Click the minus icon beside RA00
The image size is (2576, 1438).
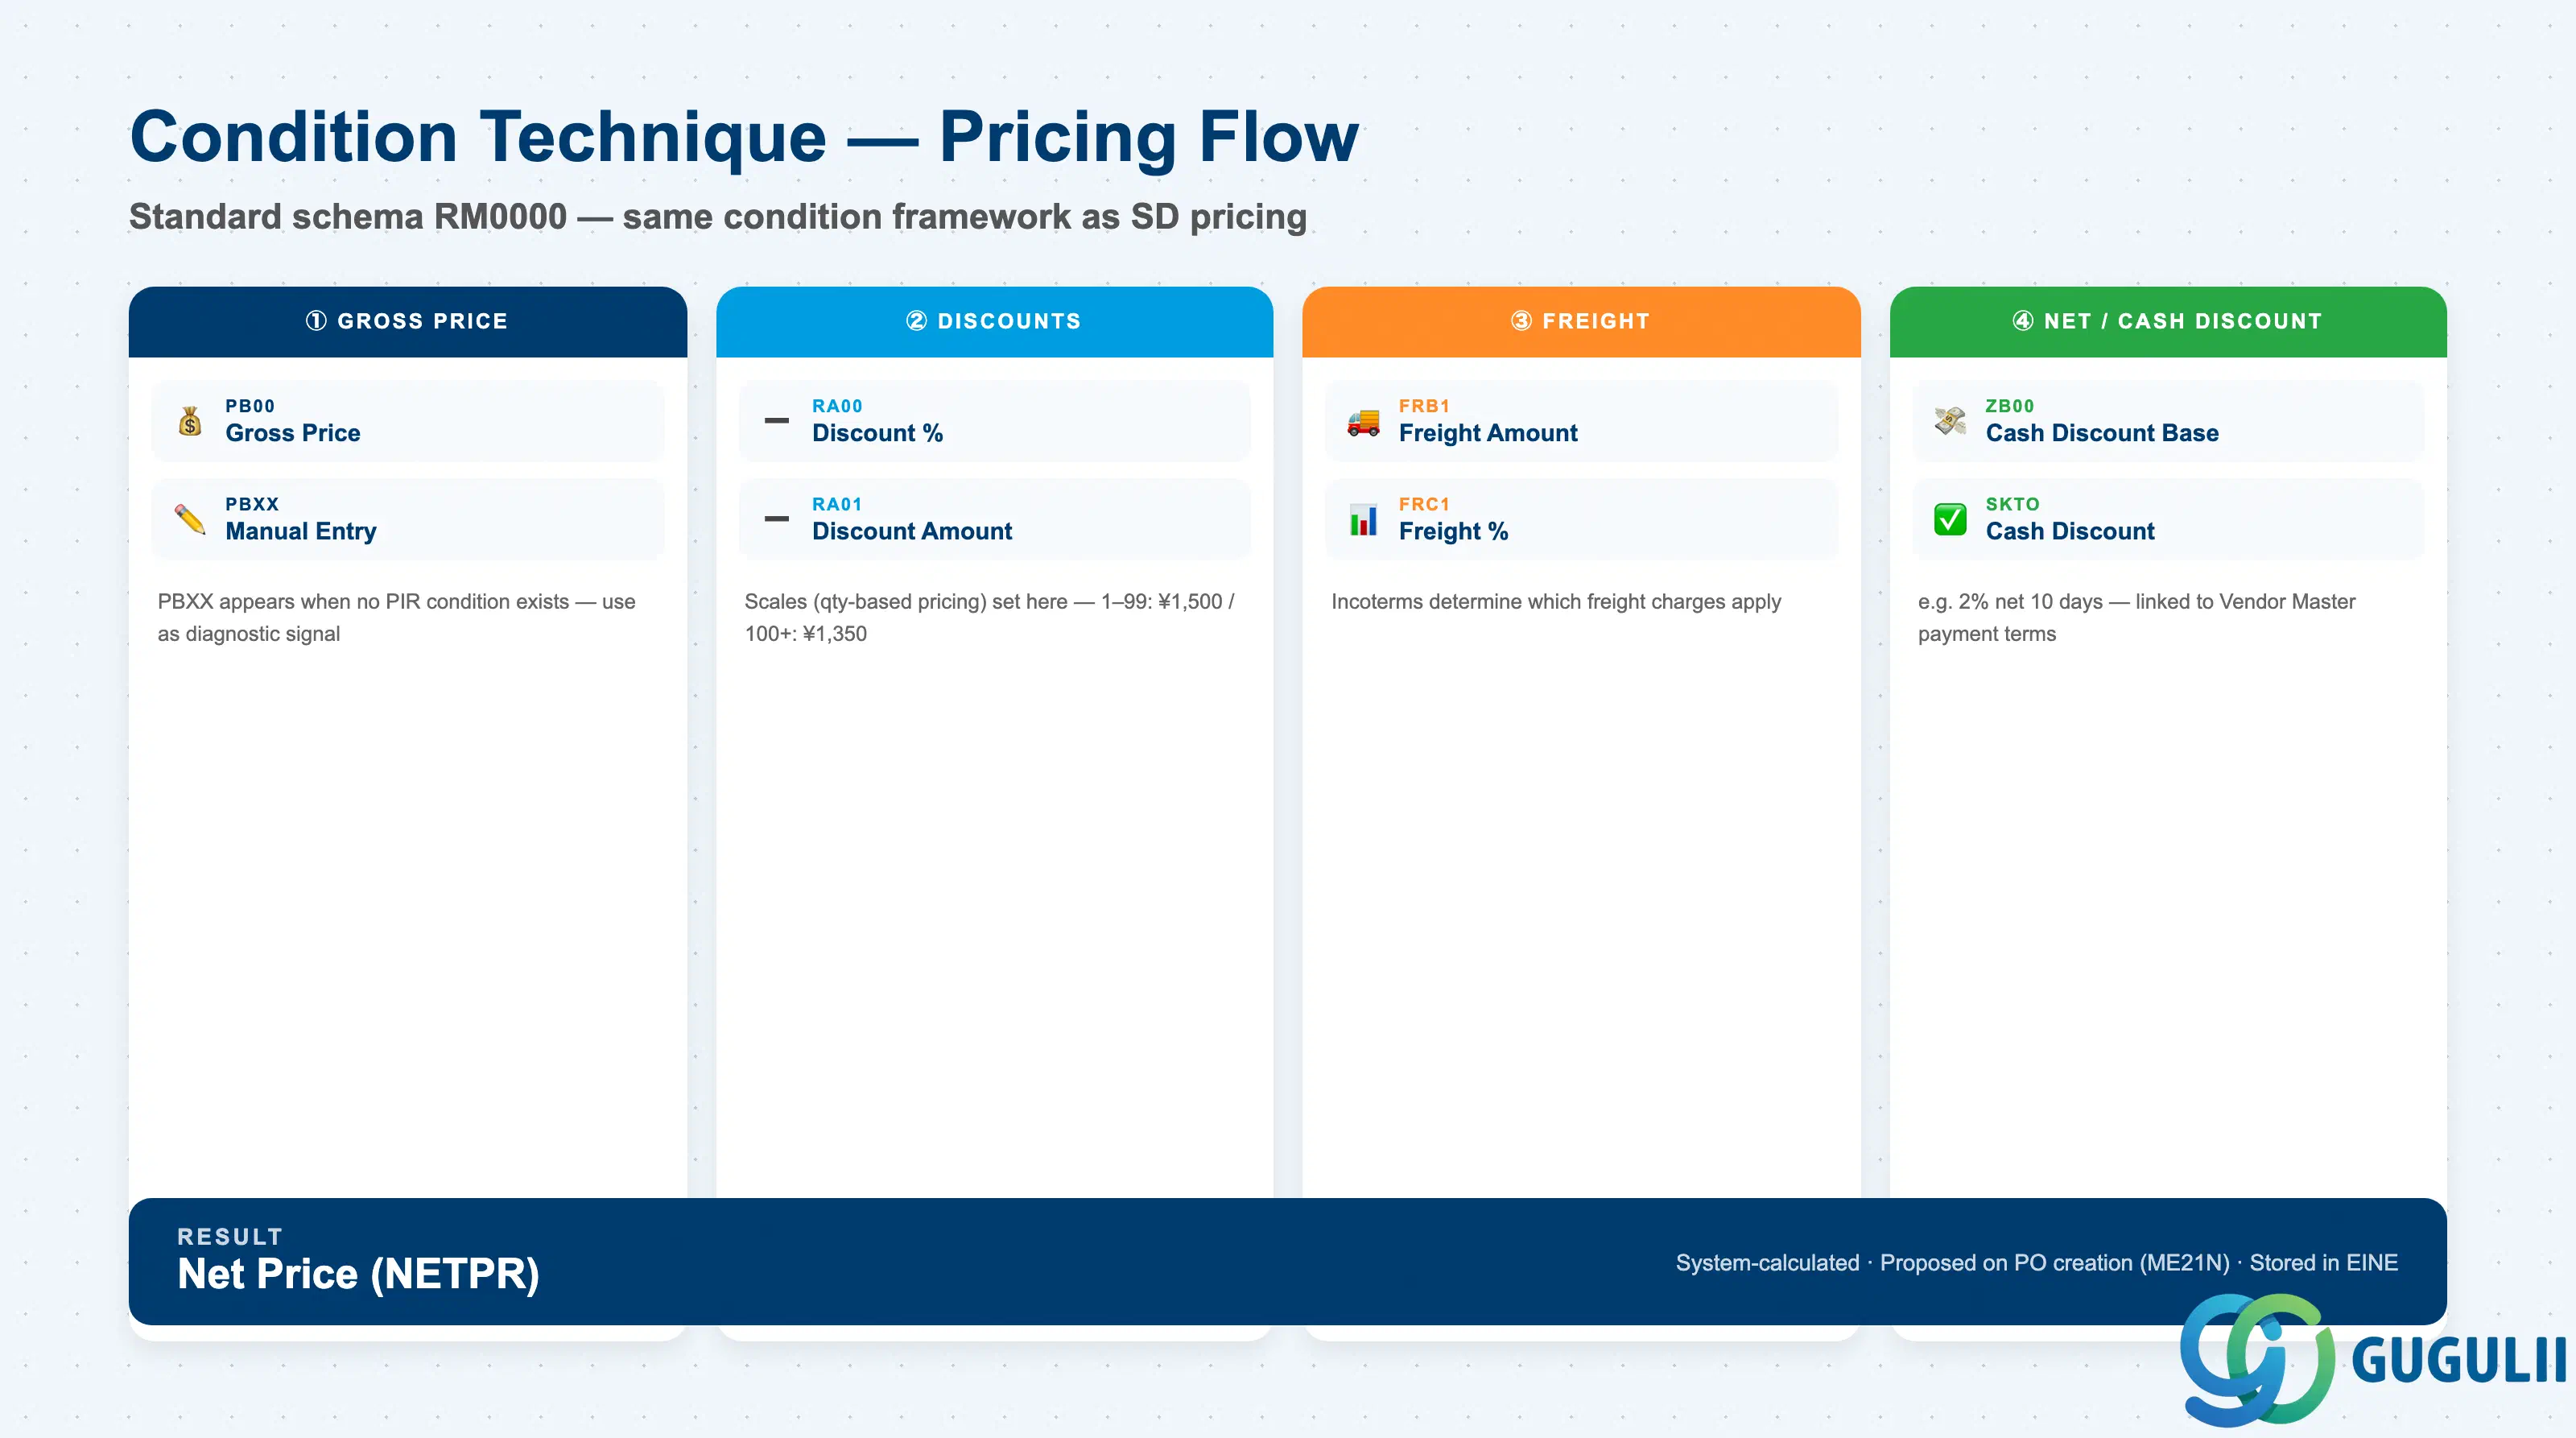776,421
